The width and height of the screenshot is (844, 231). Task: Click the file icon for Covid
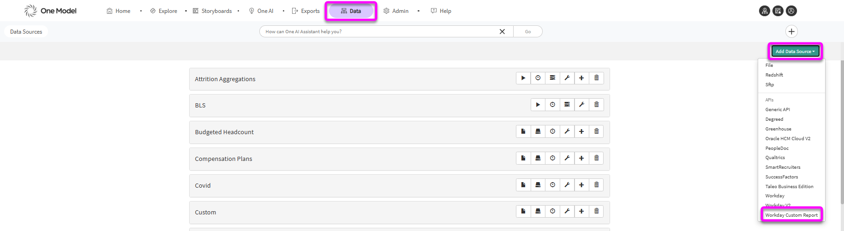coord(523,185)
